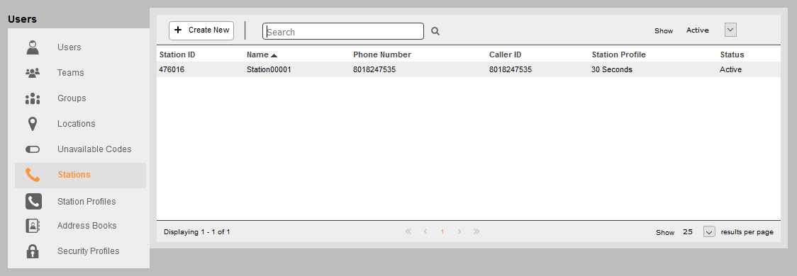The height and width of the screenshot is (276, 797).
Task: Click the 30 Seconds station profile cell
Action: point(612,69)
